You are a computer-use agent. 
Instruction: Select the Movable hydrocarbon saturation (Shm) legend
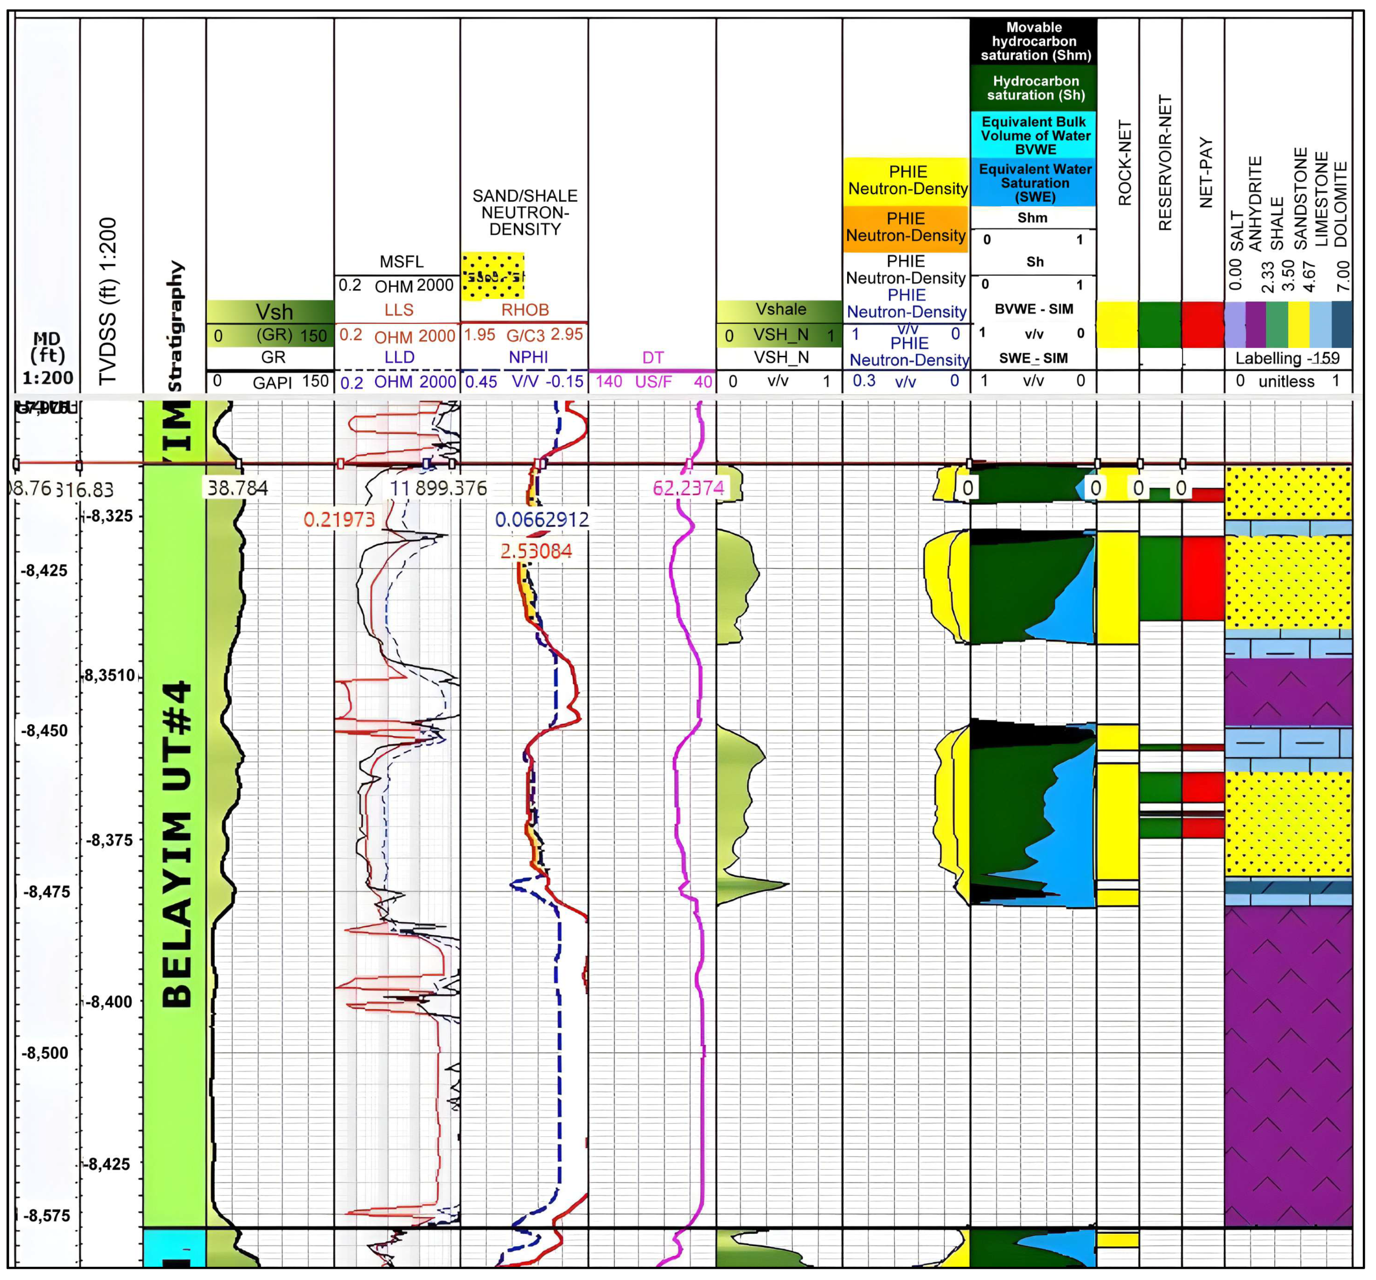pos(1034,41)
